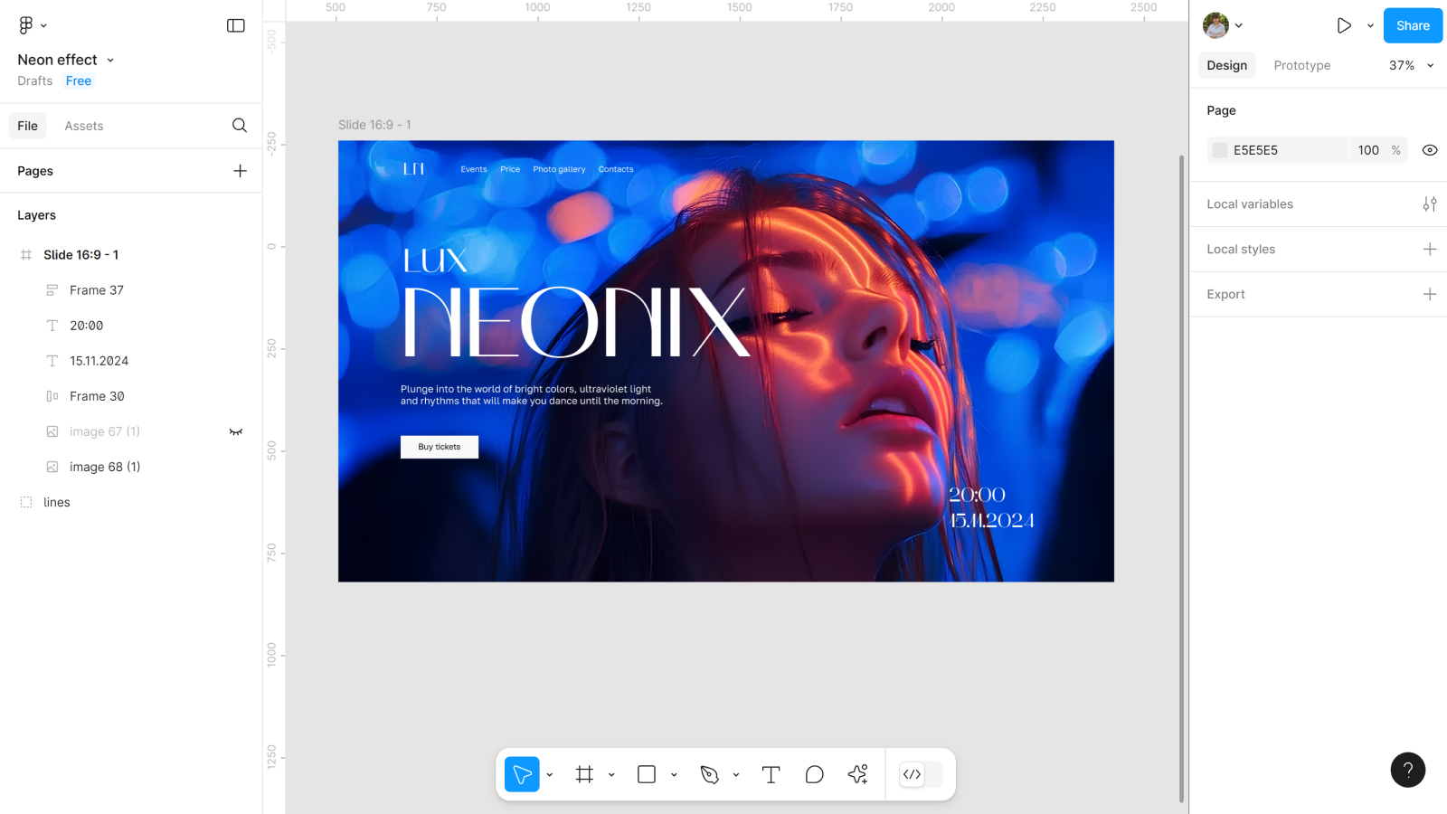Select the Rectangle shape tool

pos(647,774)
